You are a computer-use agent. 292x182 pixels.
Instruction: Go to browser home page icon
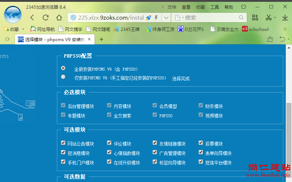[59, 17]
